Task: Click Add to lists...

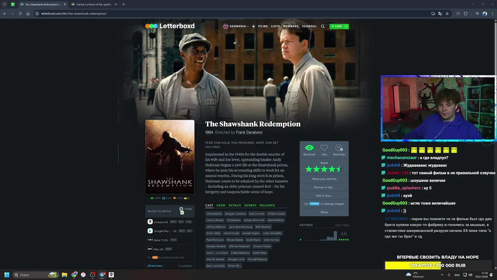Action: [324, 196]
